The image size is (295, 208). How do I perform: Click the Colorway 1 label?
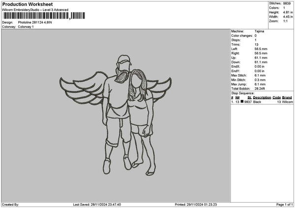26,27
